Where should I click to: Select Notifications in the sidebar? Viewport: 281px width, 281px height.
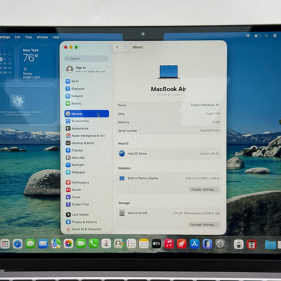tap(78, 182)
